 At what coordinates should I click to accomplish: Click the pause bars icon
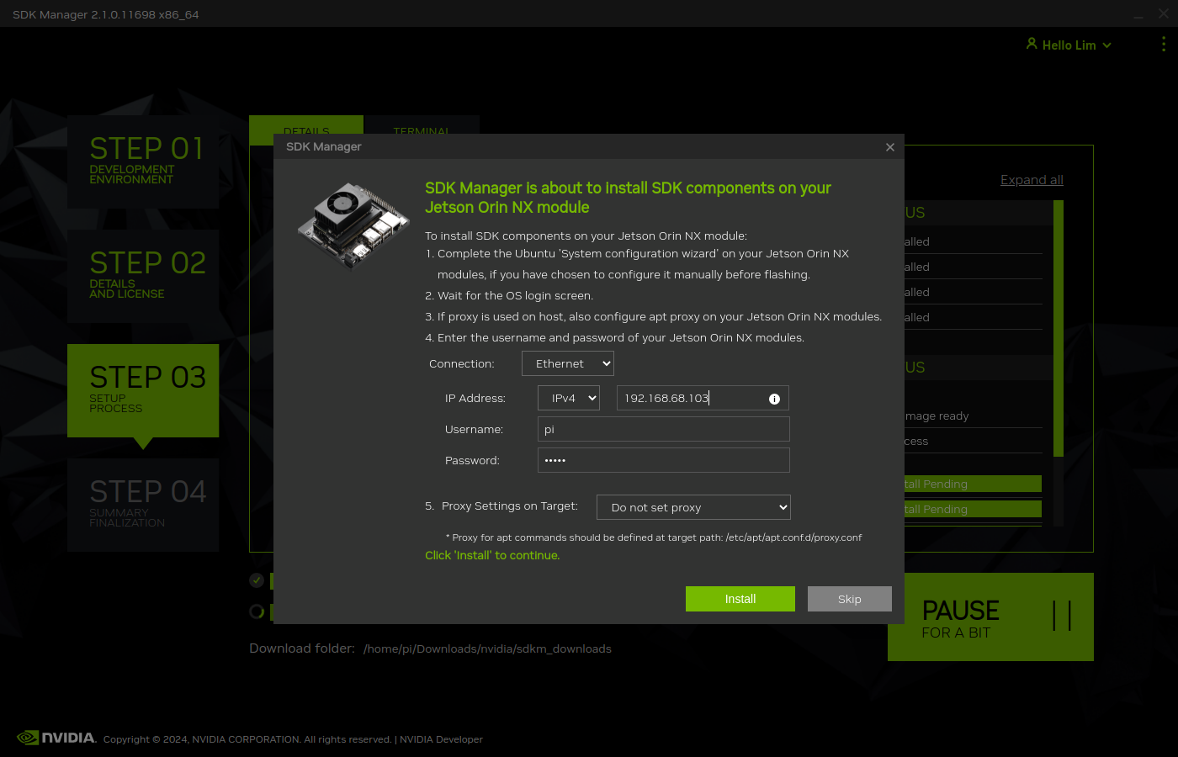pos(1062,616)
